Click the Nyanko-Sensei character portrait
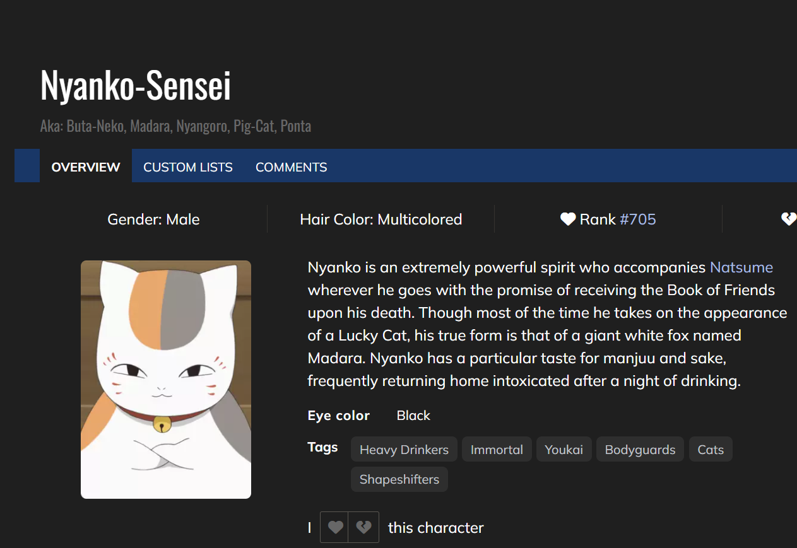The height and width of the screenshot is (548, 797). point(166,379)
